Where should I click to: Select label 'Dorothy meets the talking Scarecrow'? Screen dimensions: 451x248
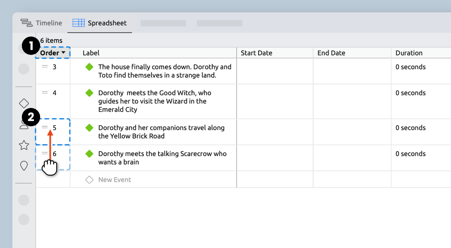(x=163, y=158)
